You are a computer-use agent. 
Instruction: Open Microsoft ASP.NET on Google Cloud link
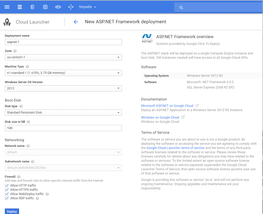pyautogui.click(x=168, y=105)
